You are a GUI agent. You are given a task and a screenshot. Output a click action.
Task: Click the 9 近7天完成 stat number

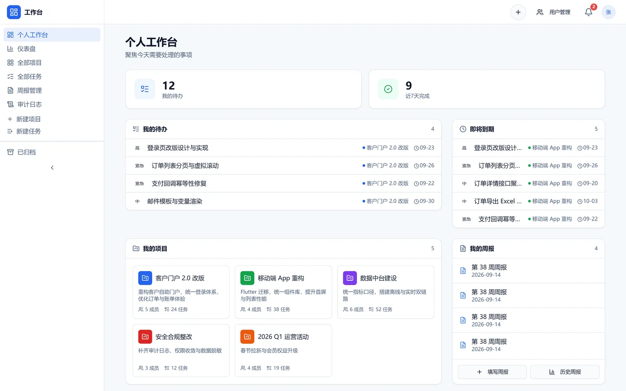click(409, 86)
